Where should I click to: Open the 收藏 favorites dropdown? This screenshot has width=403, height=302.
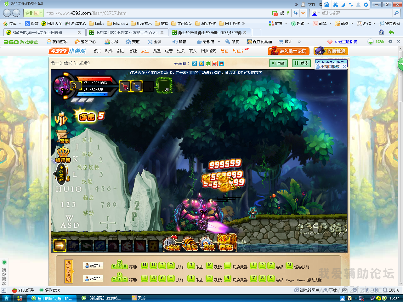pyautogui.click(x=20, y=24)
